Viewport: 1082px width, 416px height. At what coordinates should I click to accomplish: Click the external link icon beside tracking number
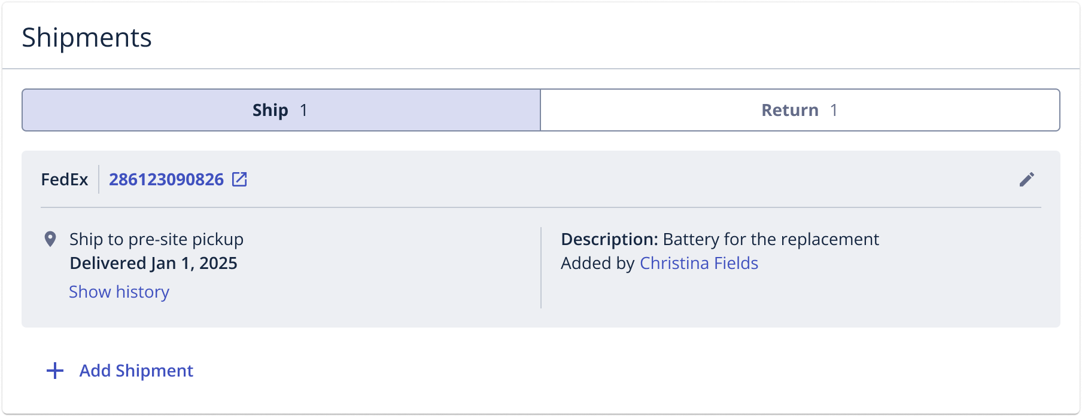[239, 179]
